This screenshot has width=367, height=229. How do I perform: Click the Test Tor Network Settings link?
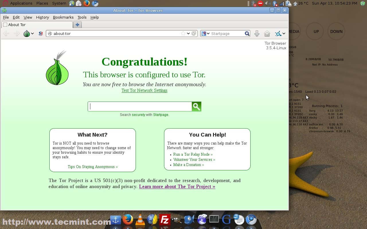pos(145,90)
